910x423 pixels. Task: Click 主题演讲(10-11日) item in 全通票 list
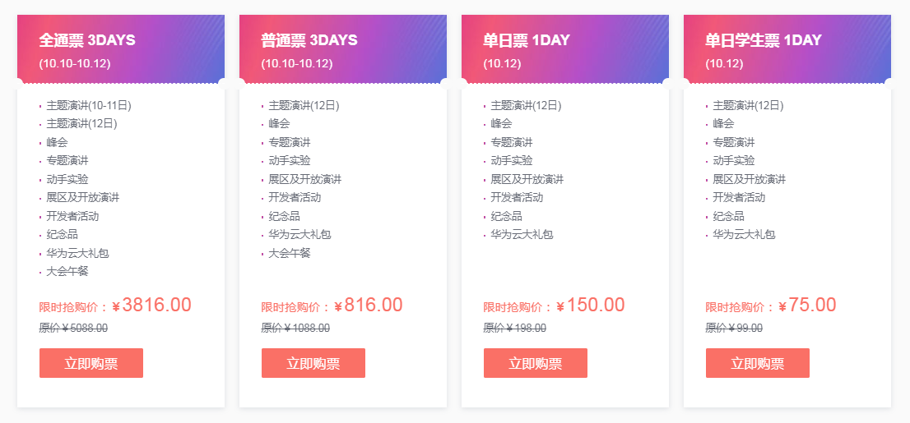point(89,105)
